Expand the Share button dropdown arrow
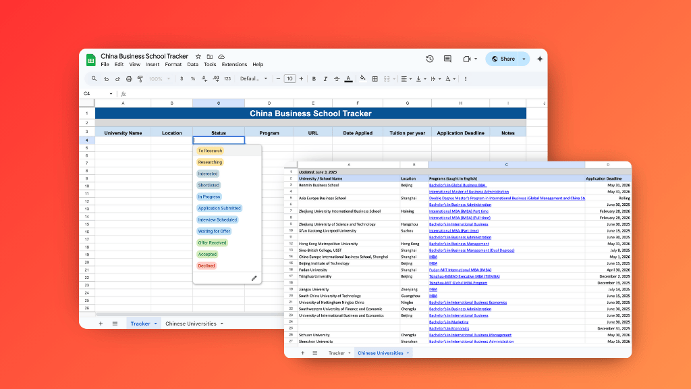The image size is (691, 389). click(x=524, y=59)
